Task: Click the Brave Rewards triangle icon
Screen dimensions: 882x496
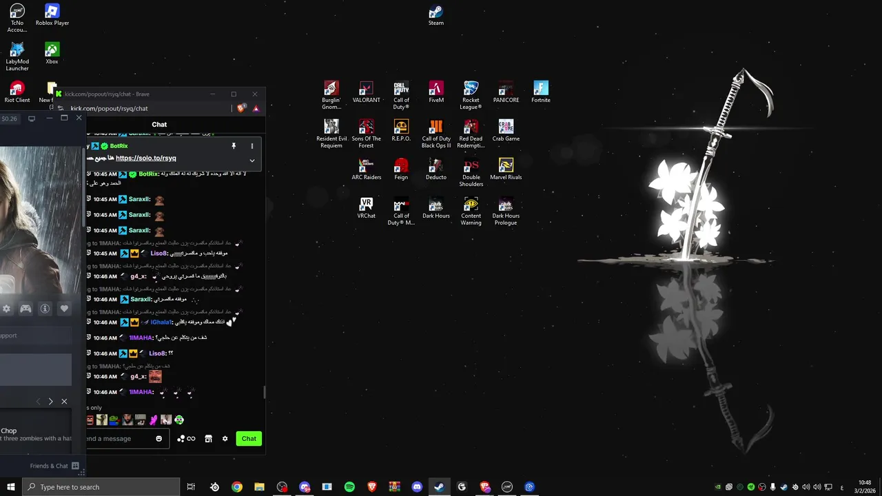Action: pos(256,108)
